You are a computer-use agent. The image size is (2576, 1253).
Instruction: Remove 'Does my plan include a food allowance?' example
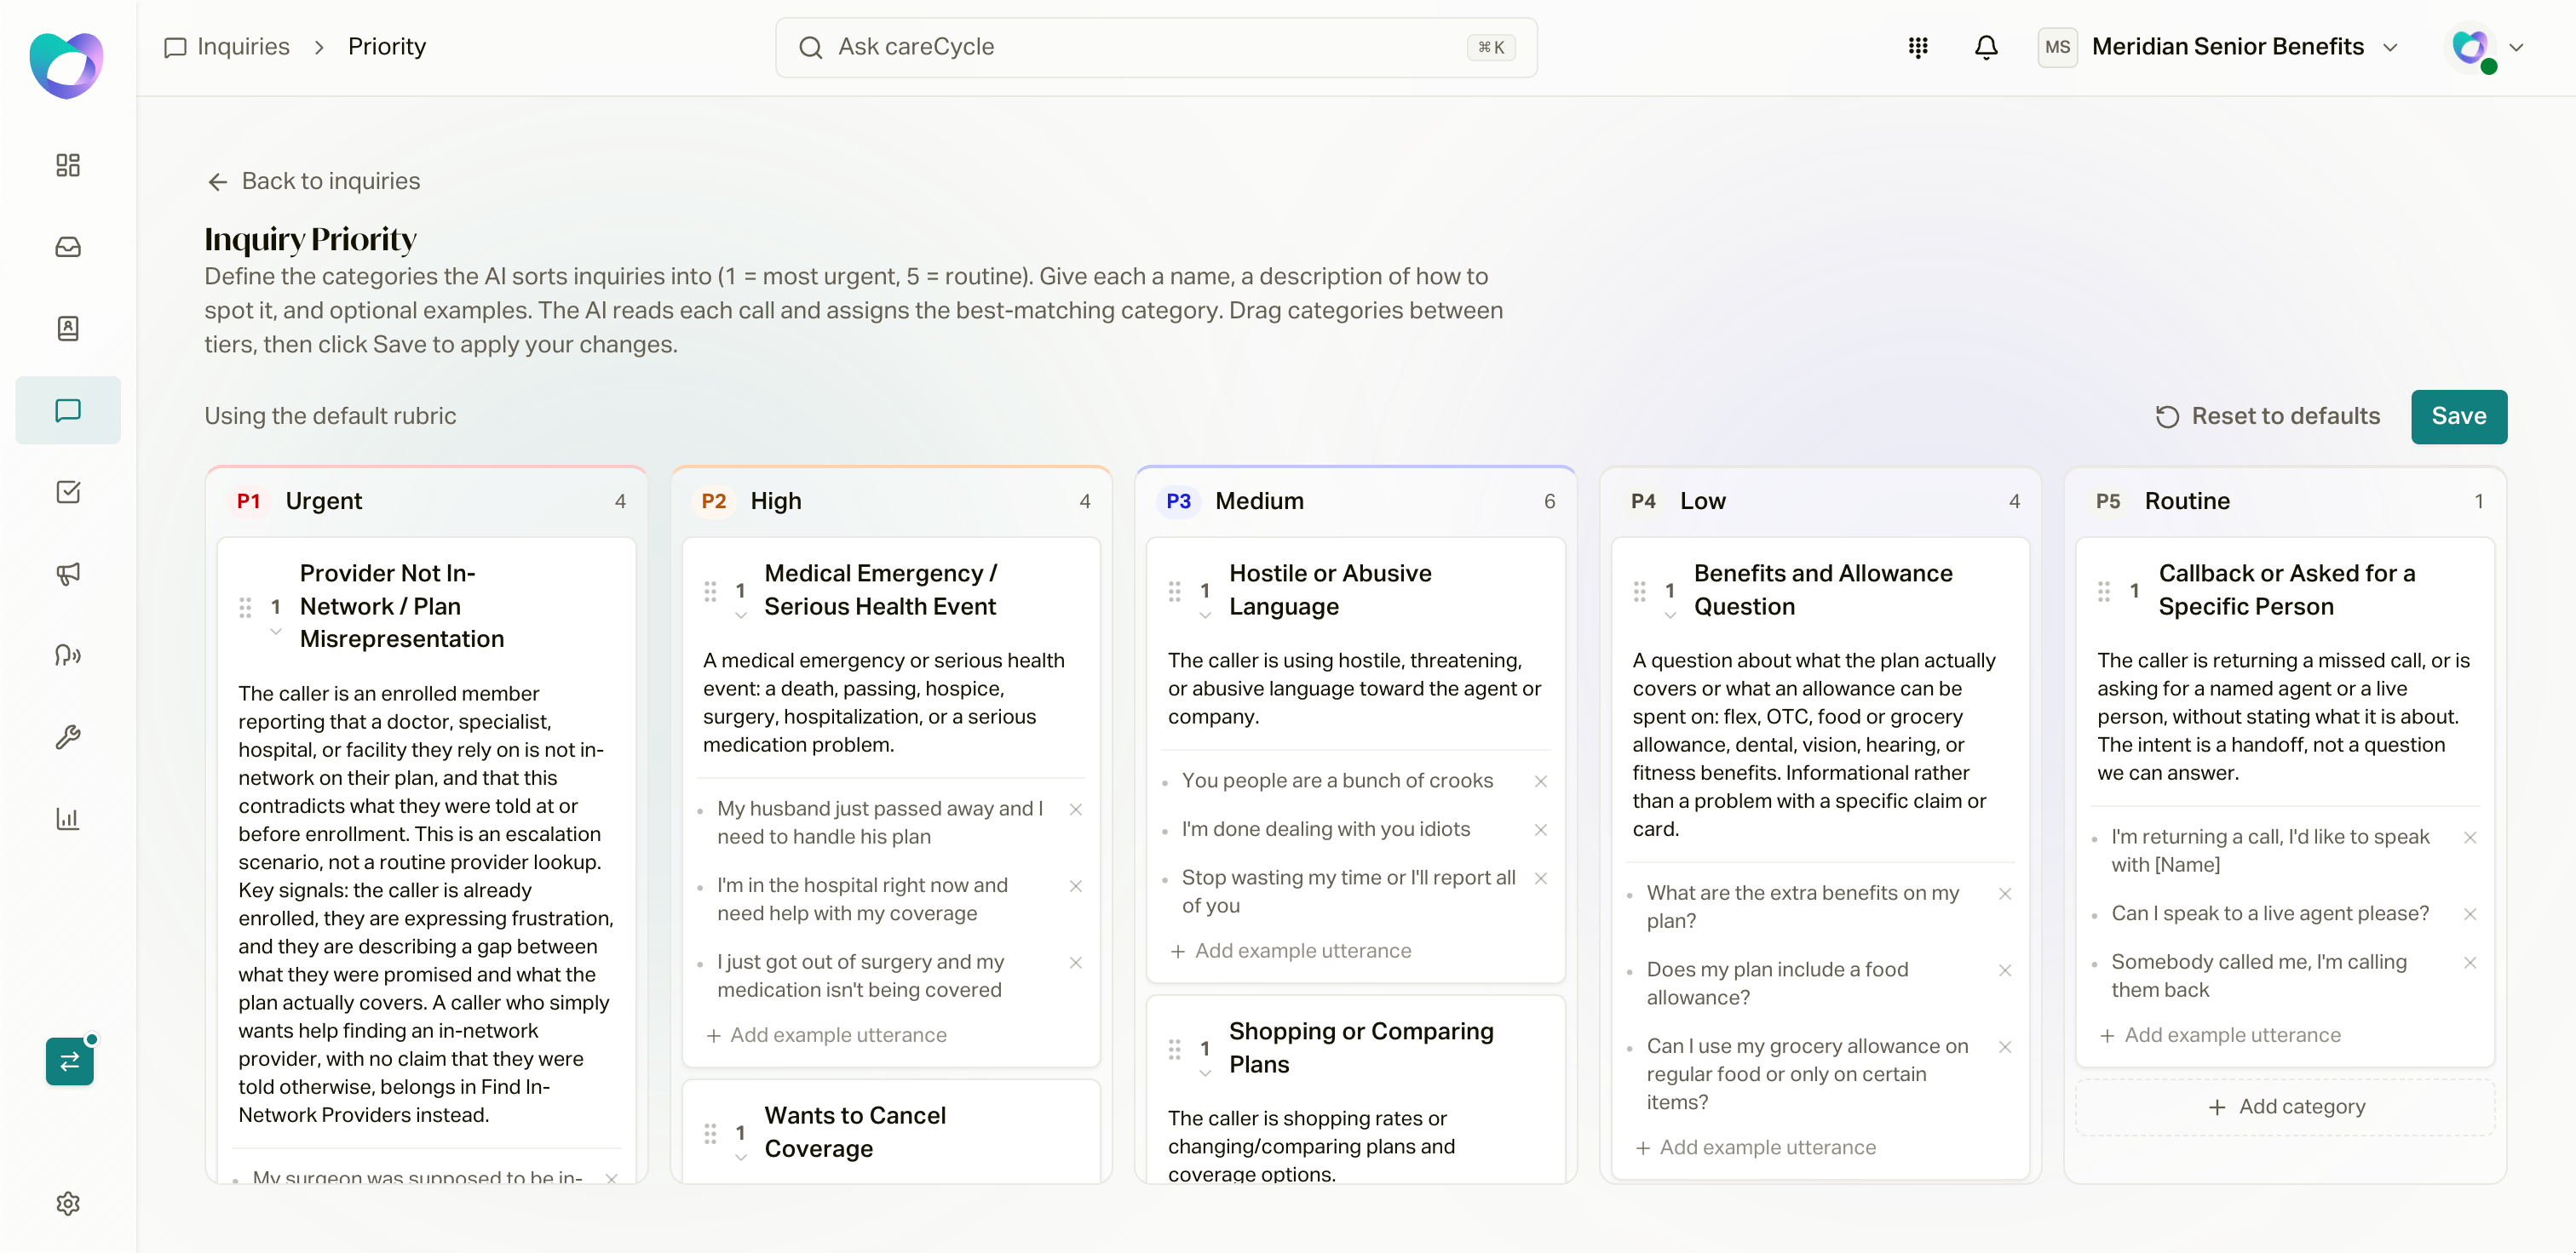pos(2004,970)
